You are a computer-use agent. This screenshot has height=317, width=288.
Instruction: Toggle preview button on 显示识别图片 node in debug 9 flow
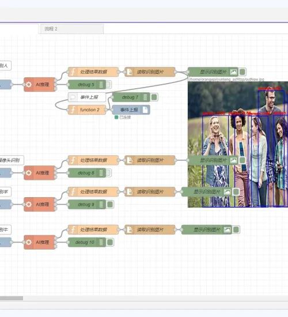(236, 192)
